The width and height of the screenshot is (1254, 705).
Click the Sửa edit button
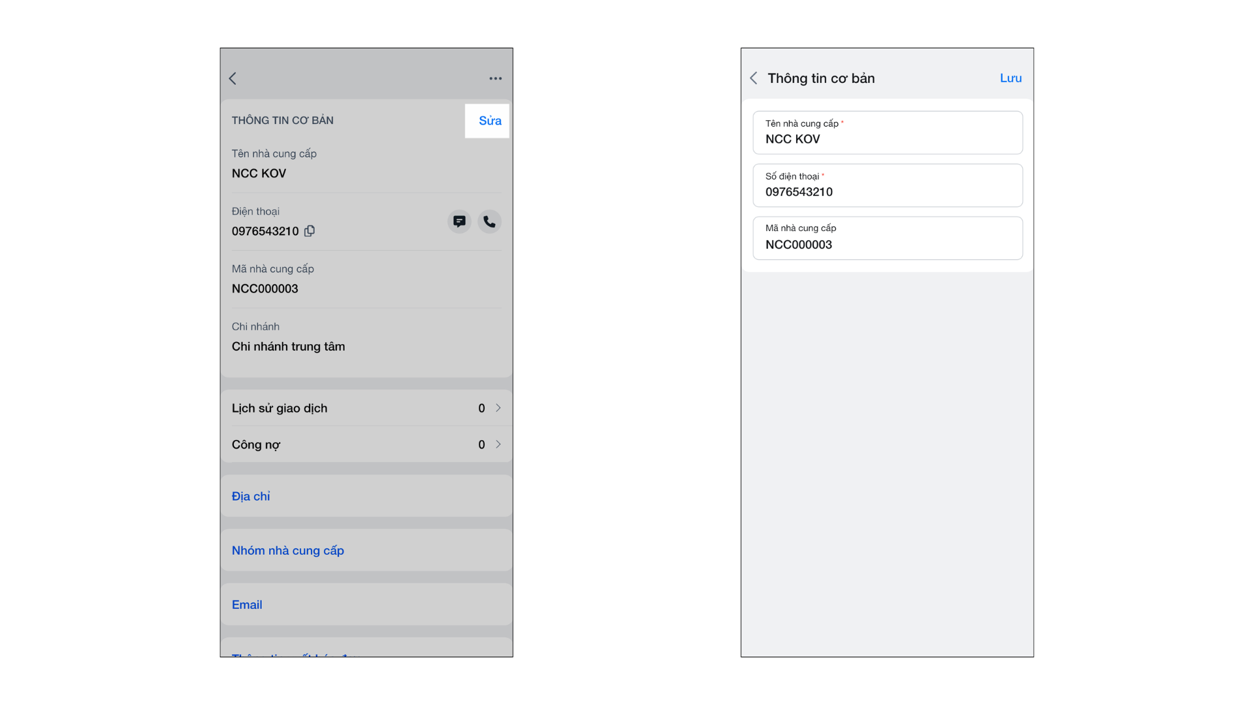pyautogui.click(x=489, y=121)
